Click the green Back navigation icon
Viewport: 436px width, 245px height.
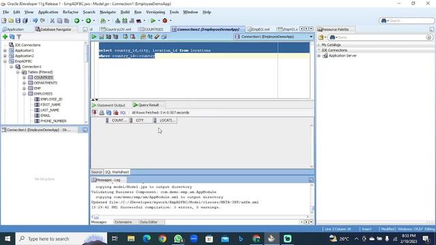(77, 20)
